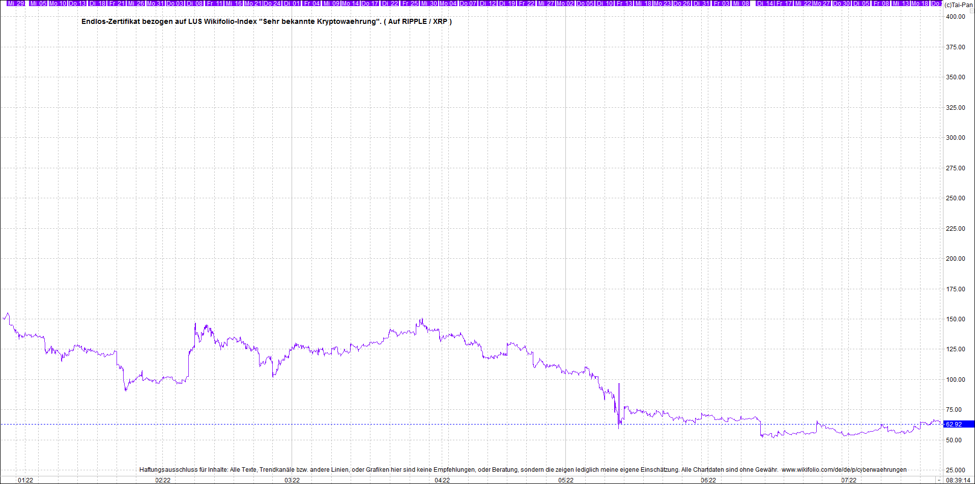The width and height of the screenshot is (975, 484).
Task: Click the Fr 21 date header
Action: (117, 4)
